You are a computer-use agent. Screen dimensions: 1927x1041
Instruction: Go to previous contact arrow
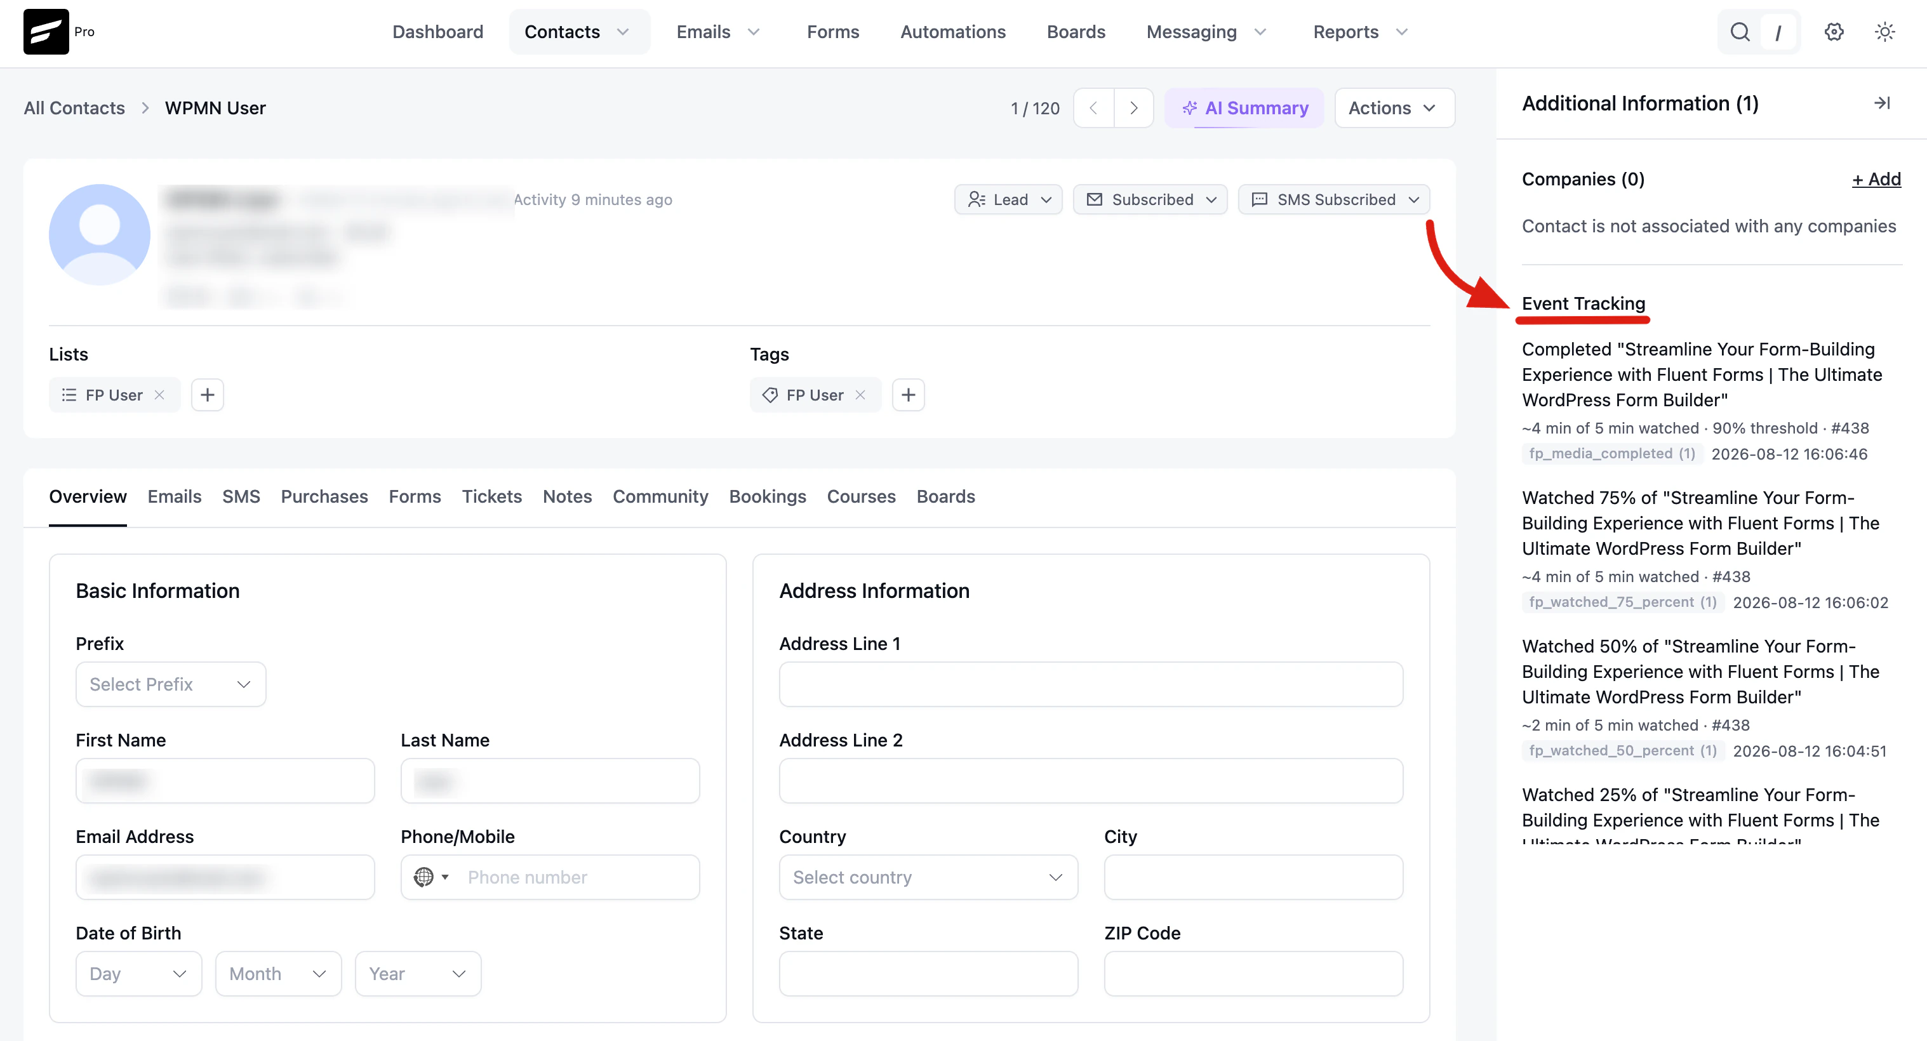coord(1094,108)
